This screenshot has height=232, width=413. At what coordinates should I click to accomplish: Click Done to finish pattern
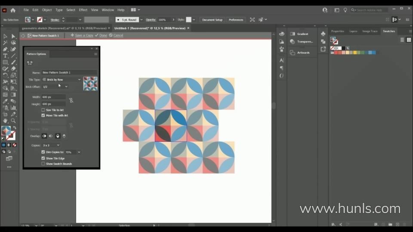[103, 35]
